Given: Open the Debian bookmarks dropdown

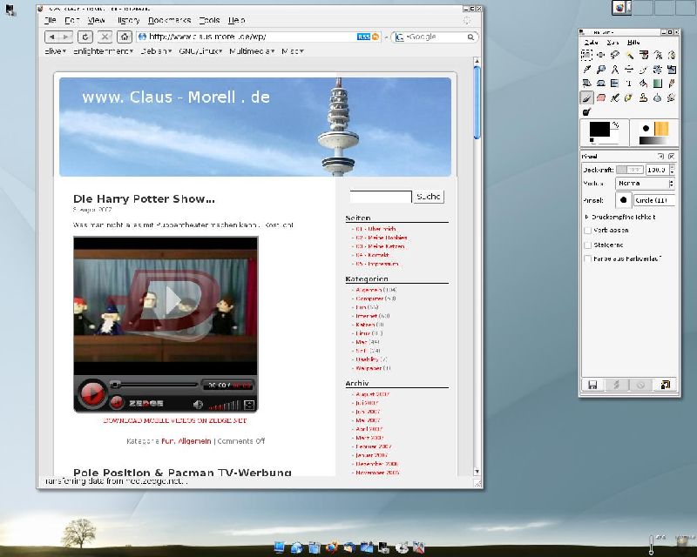Looking at the screenshot, I should tap(156, 51).
